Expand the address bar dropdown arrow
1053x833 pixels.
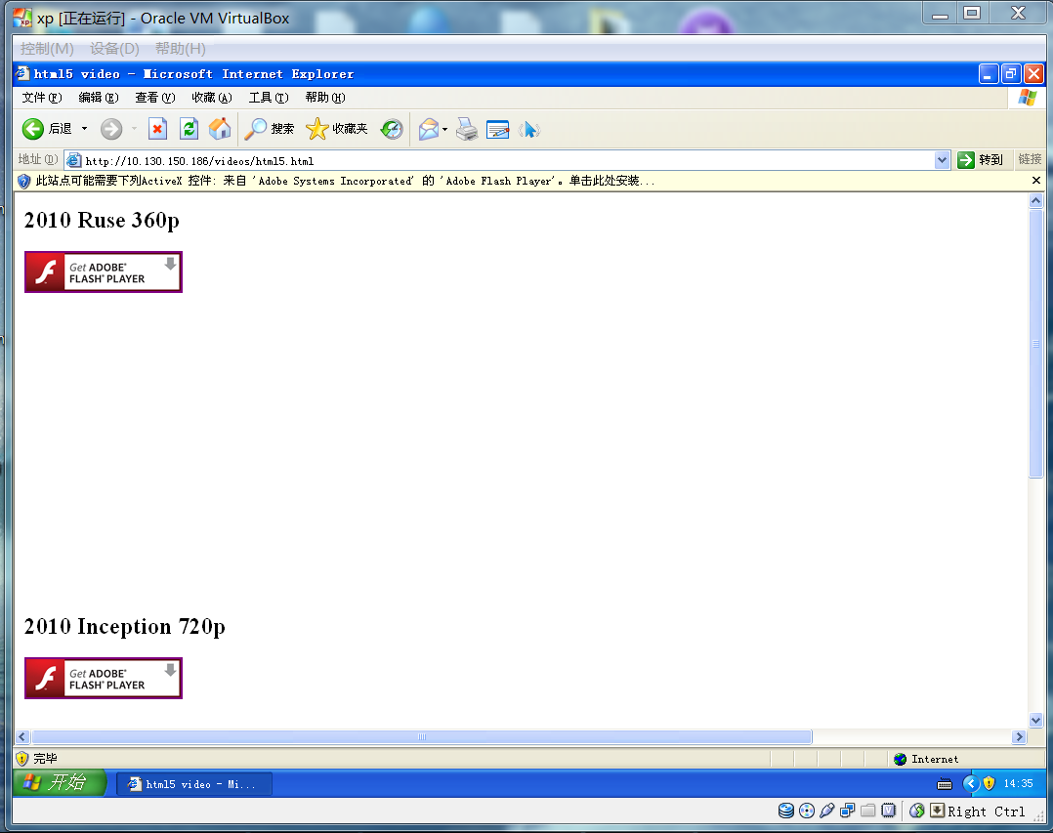942,160
